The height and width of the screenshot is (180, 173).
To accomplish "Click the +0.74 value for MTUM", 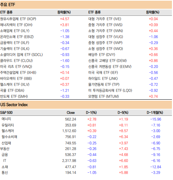I will click(153, 96).
